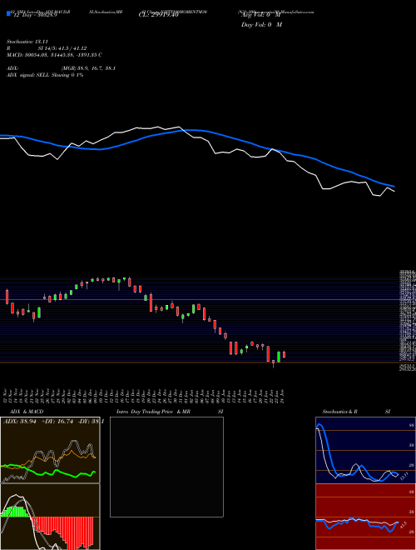This screenshot has width=416, height=550.
Task: Open the blue Stochastics chart panel
Action: coord(365,450)
